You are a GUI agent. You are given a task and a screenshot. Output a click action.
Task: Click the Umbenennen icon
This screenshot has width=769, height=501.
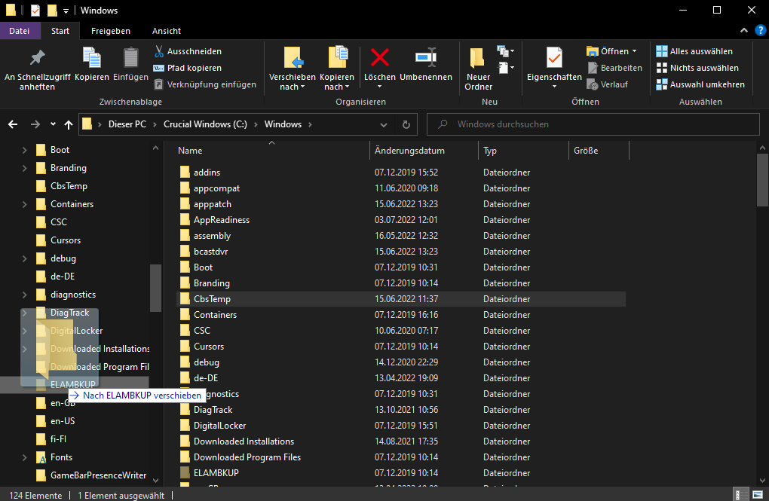(426, 57)
